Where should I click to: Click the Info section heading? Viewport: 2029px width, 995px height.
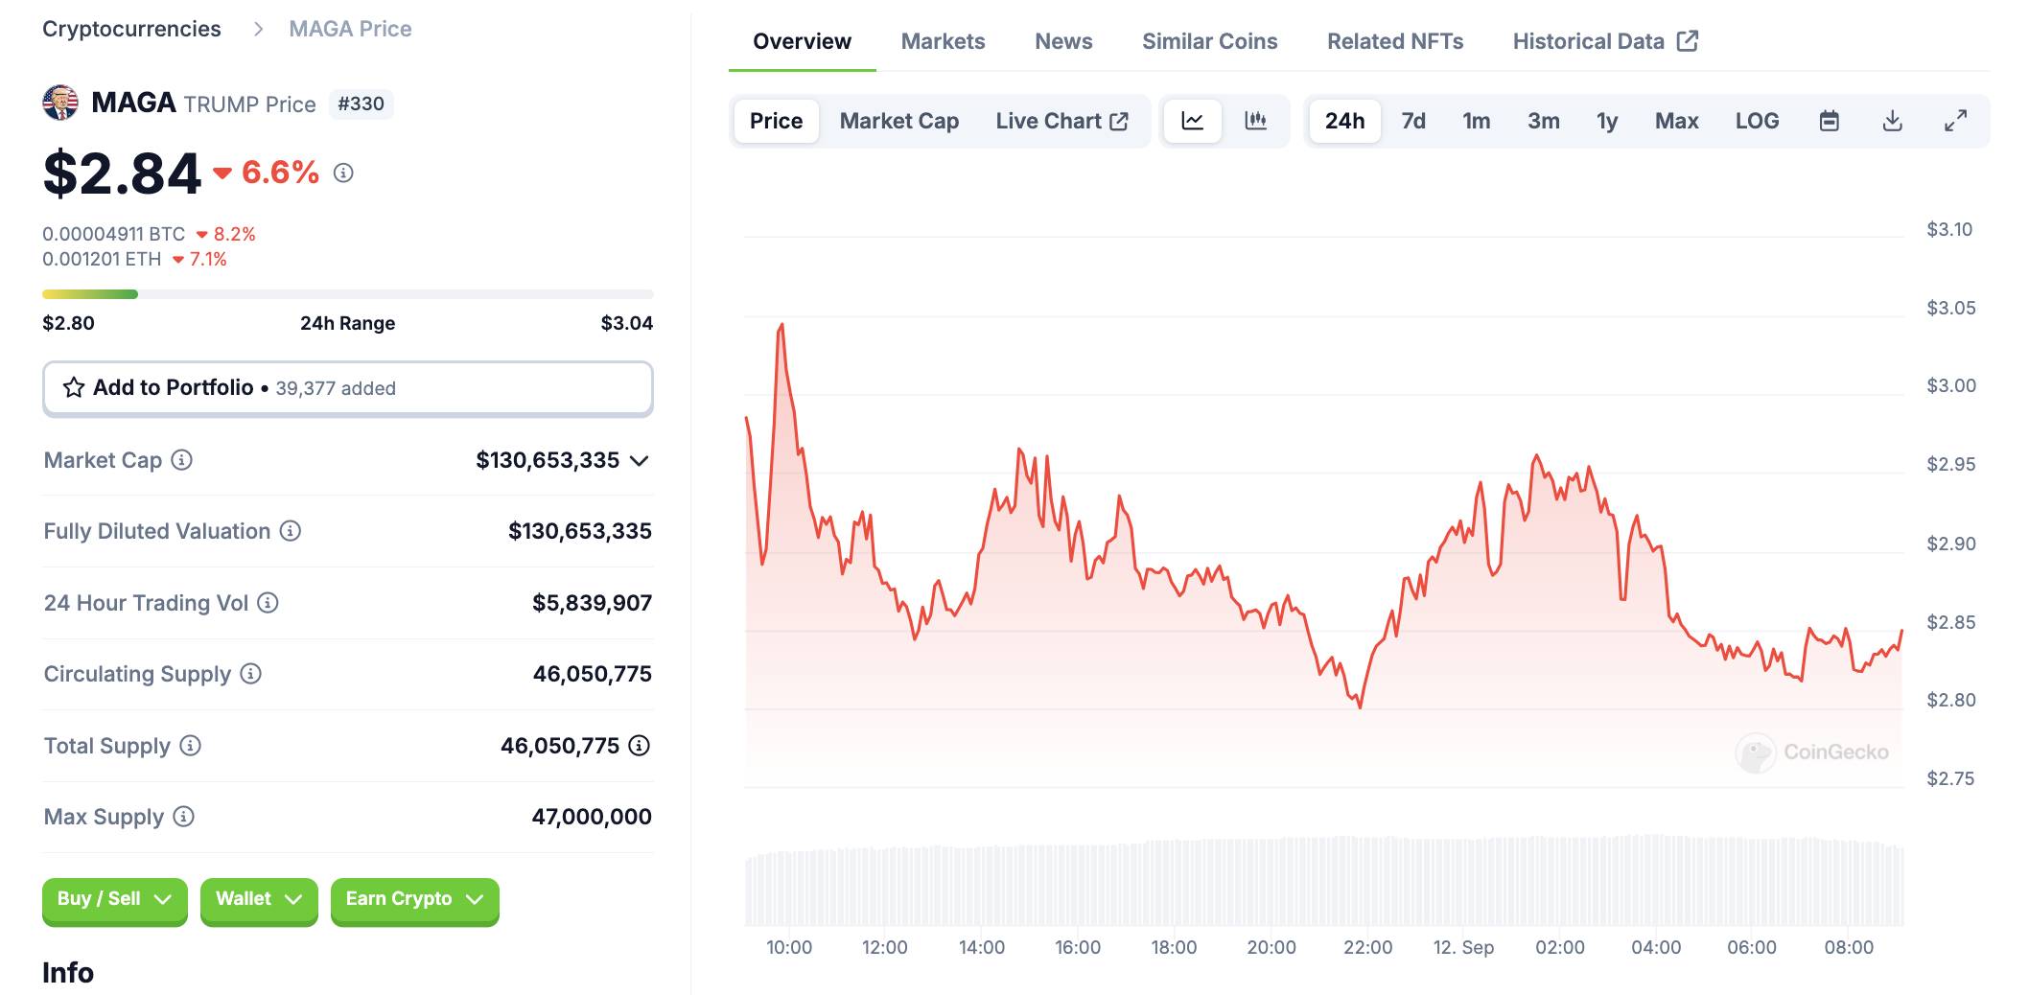(x=68, y=973)
